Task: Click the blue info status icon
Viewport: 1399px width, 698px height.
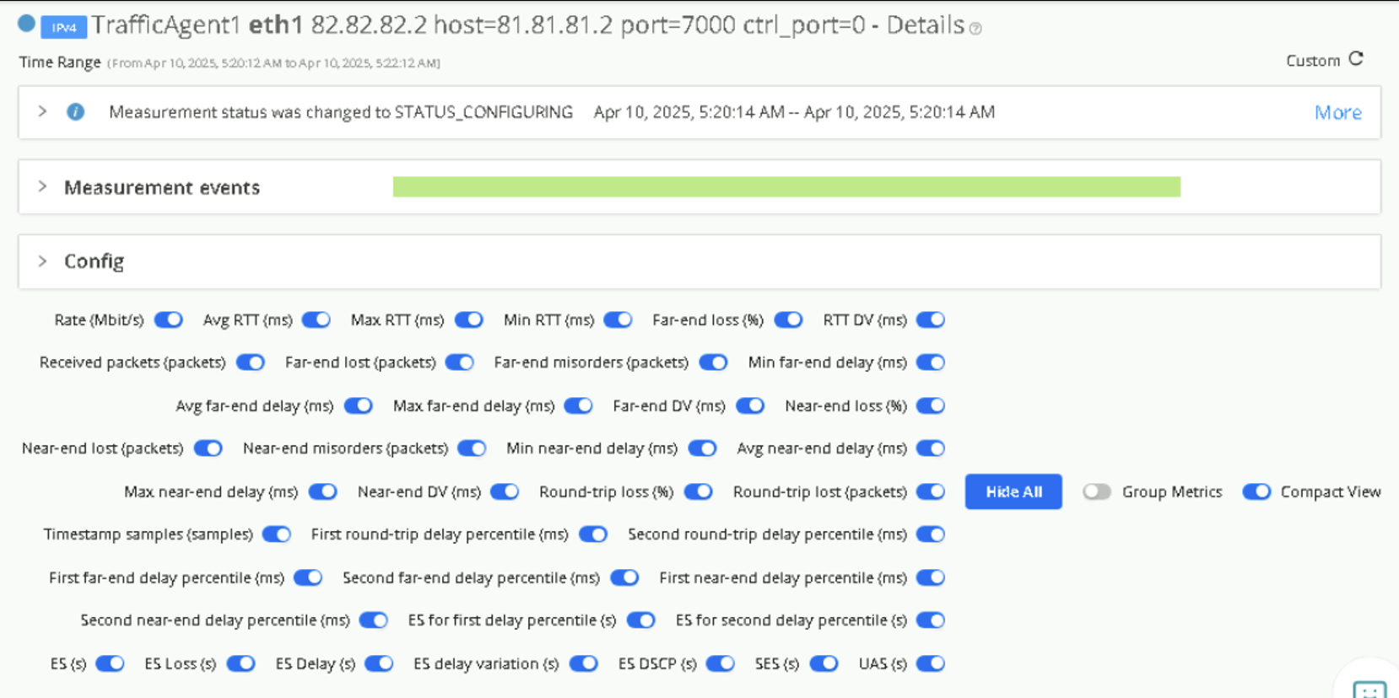Action: tap(76, 112)
